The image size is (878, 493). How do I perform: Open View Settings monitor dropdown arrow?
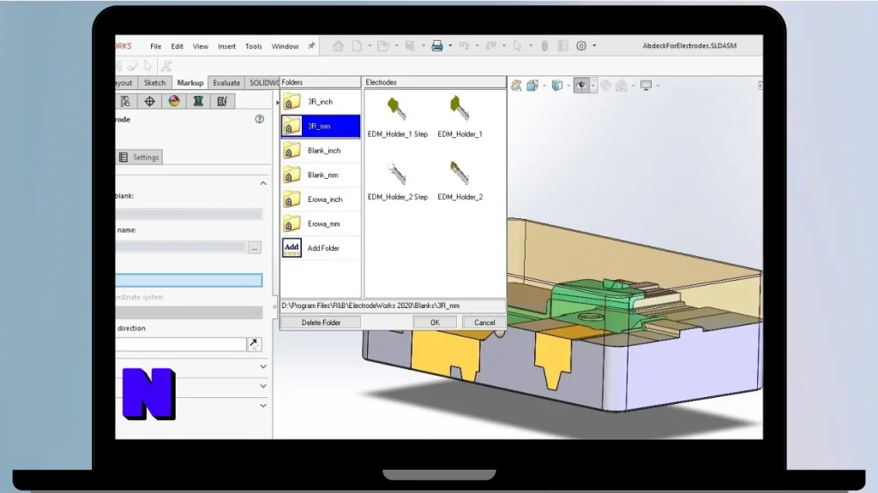point(658,86)
